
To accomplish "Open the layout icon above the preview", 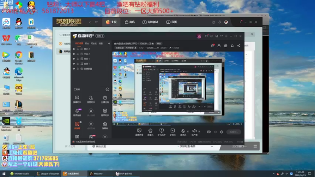I will [226, 46].
